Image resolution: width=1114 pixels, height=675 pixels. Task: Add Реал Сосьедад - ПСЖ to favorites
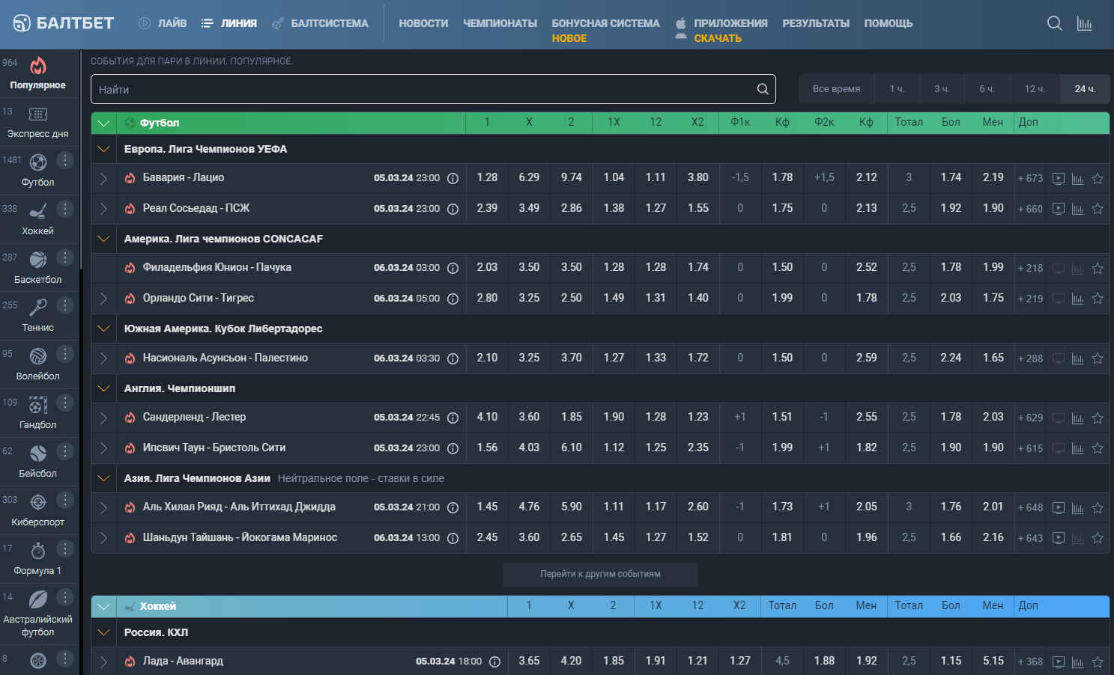1098,209
